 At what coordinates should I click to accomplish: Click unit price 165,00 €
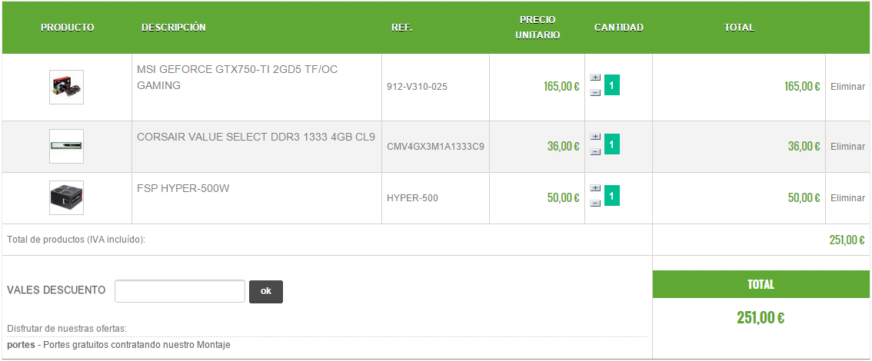point(561,87)
